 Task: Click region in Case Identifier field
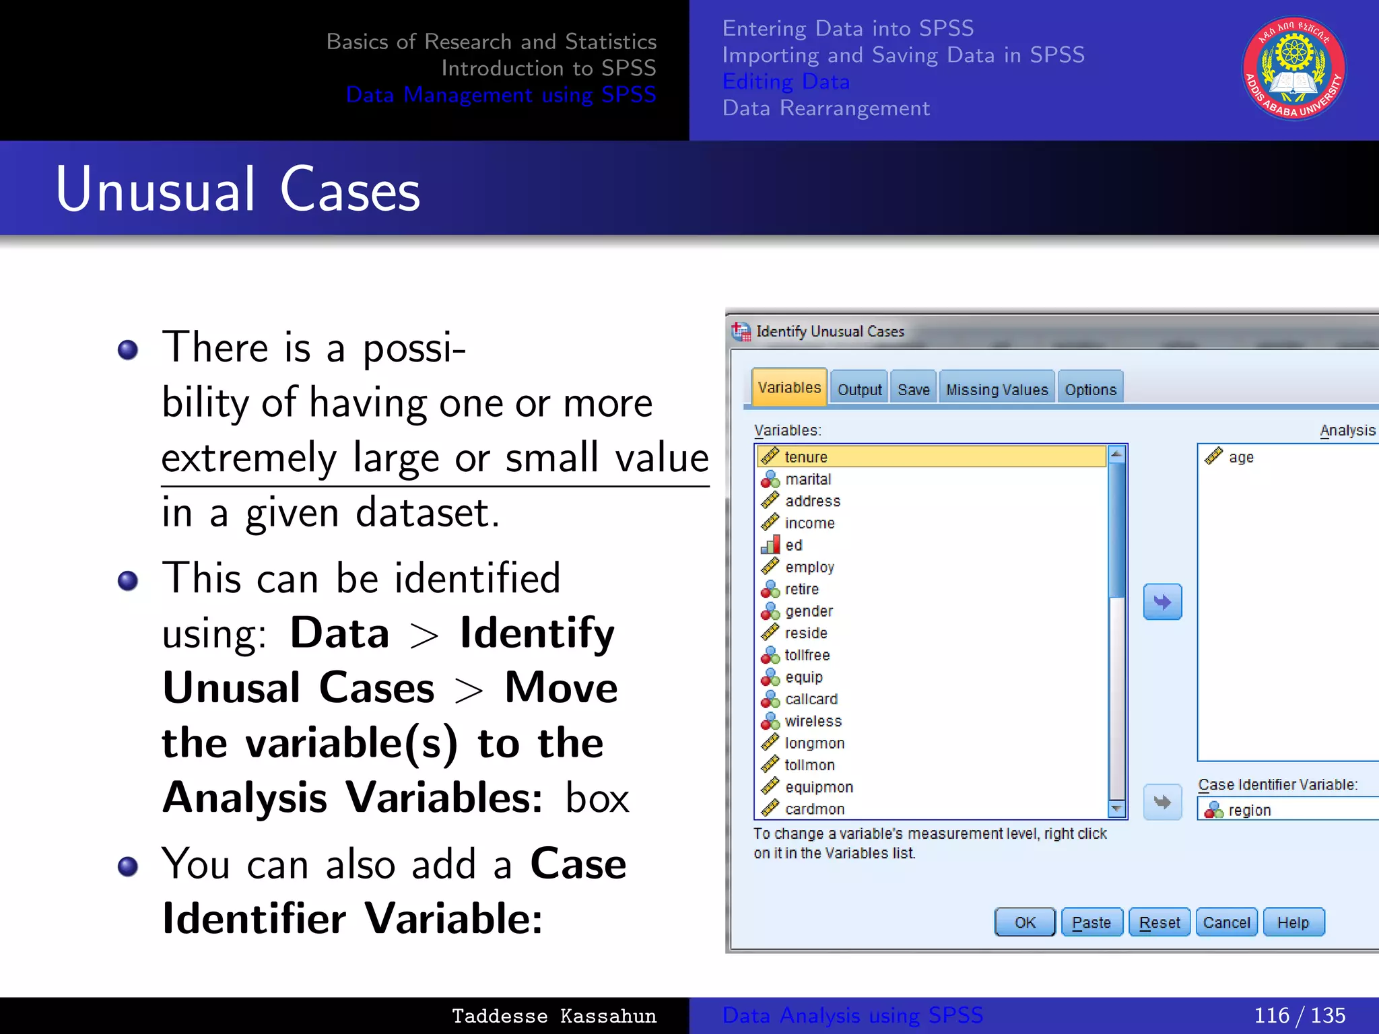tap(1289, 809)
